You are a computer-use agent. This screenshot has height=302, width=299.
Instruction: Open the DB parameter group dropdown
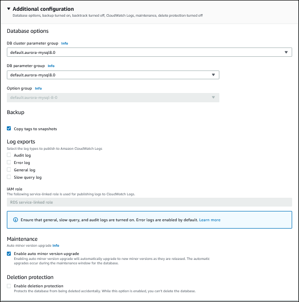click(x=113, y=75)
